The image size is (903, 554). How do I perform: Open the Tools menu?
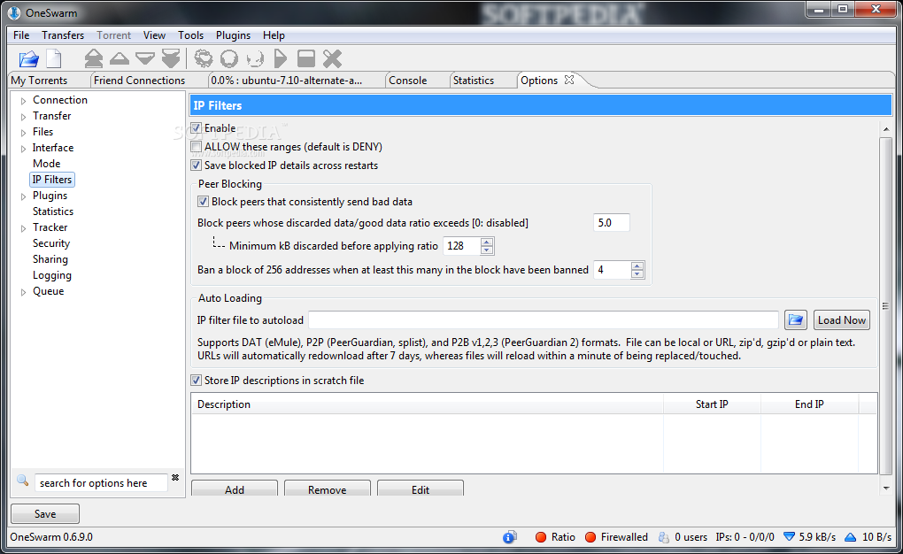tap(190, 35)
